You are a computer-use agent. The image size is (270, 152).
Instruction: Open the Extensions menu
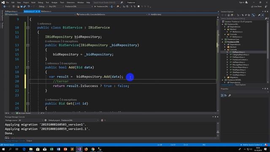click(x=70, y=3)
